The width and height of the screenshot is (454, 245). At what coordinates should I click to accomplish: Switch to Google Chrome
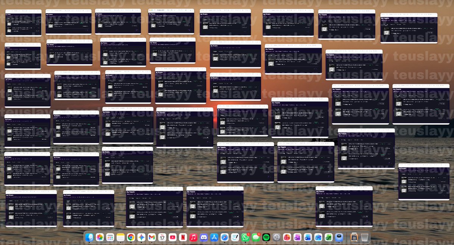[131, 237]
